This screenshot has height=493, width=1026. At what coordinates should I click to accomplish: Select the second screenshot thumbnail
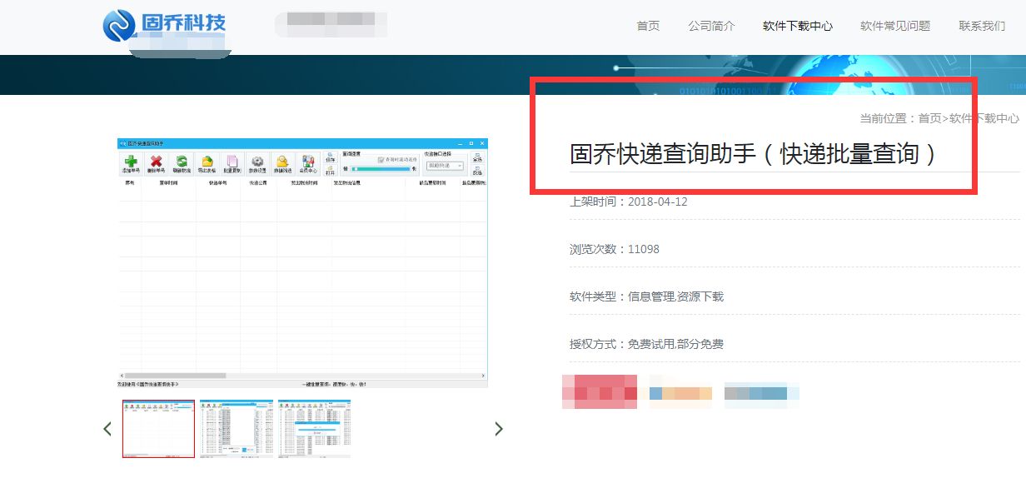pos(237,428)
